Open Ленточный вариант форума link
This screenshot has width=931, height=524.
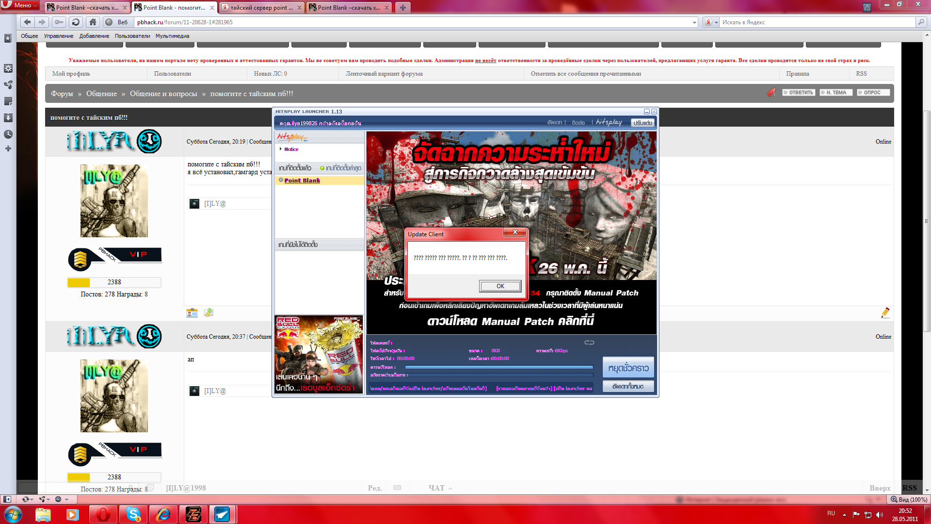point(384,74)
